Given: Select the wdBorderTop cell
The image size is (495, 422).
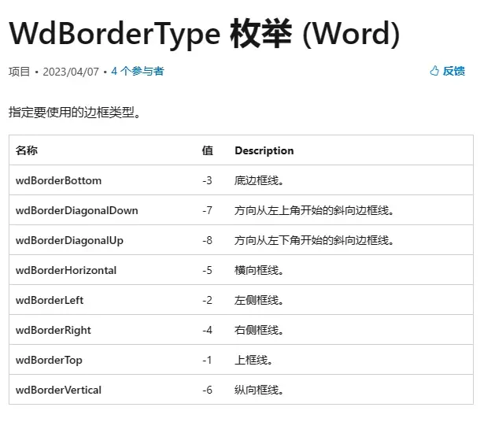Looking at the screenshot, I should [49, 360].
